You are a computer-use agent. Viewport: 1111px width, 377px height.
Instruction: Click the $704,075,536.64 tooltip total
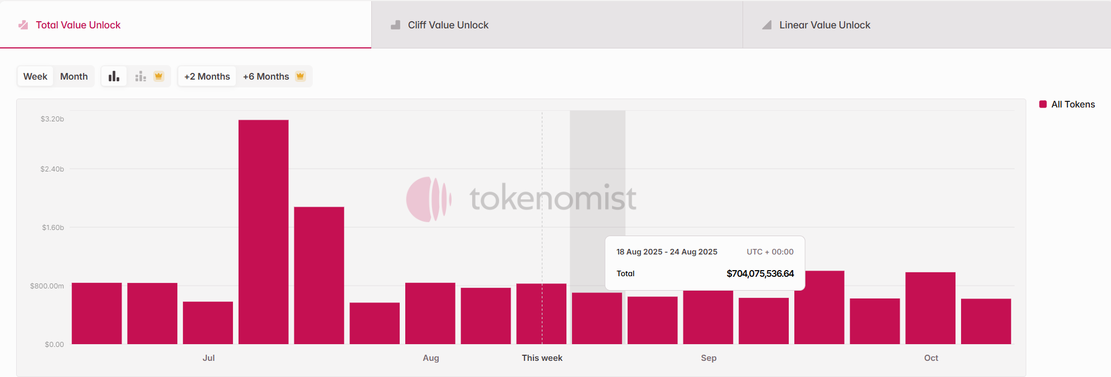[x=760, y=273]
